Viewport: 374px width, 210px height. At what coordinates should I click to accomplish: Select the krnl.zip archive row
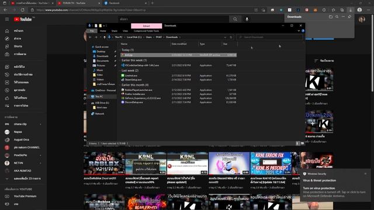178,55
